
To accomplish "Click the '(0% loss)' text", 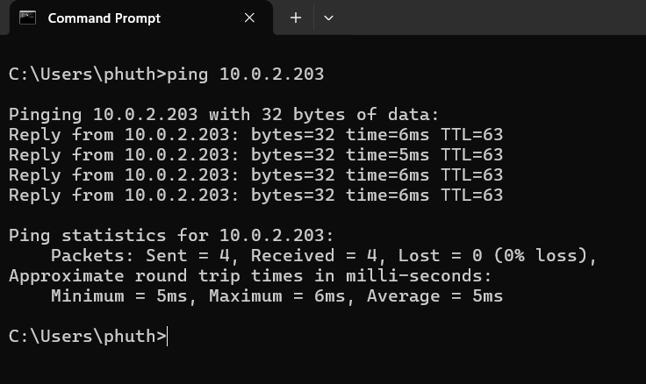I will tap(540, 256).
